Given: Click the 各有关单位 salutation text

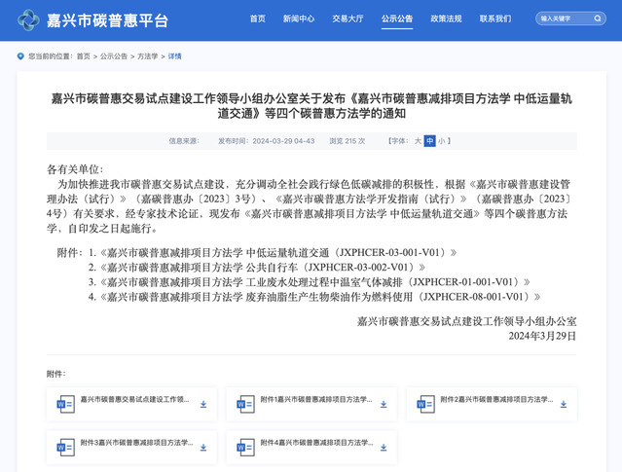Looking at the screenshot, I should point(75,169).
